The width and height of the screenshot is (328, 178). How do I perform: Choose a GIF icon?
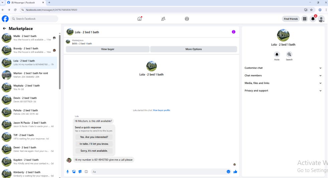point(86,172)
